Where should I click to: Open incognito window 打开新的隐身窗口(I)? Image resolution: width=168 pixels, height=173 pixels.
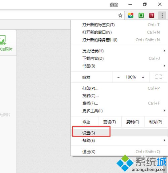119,40
